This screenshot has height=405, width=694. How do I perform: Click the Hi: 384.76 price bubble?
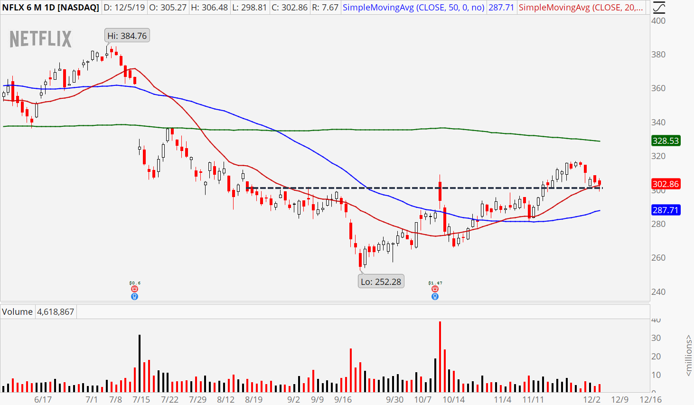(x=127, y=36)
